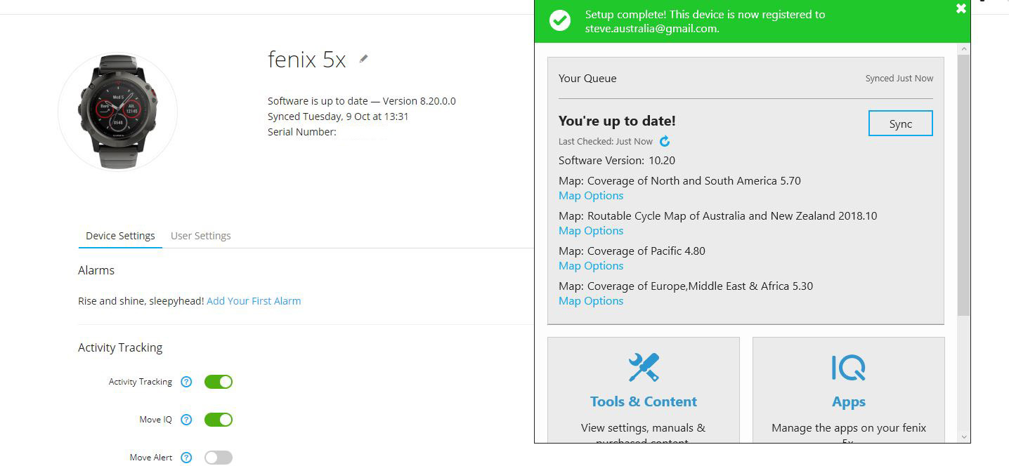Open the Apps tile title
The height and width of the screenshot is (466, 1009).
[x=849, y=402]
